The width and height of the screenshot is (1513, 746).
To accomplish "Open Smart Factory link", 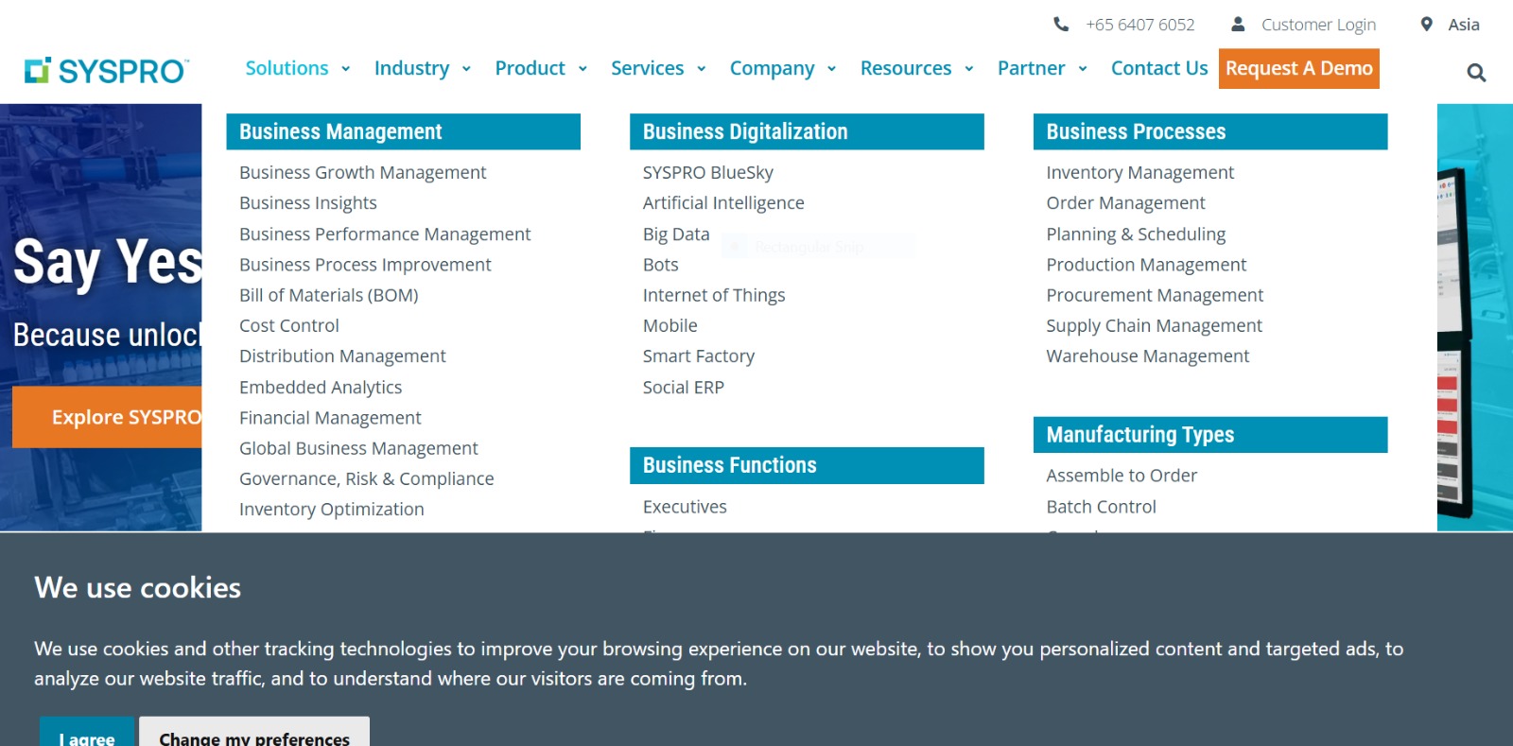I will pyautogui.click(x=699, y=356).
